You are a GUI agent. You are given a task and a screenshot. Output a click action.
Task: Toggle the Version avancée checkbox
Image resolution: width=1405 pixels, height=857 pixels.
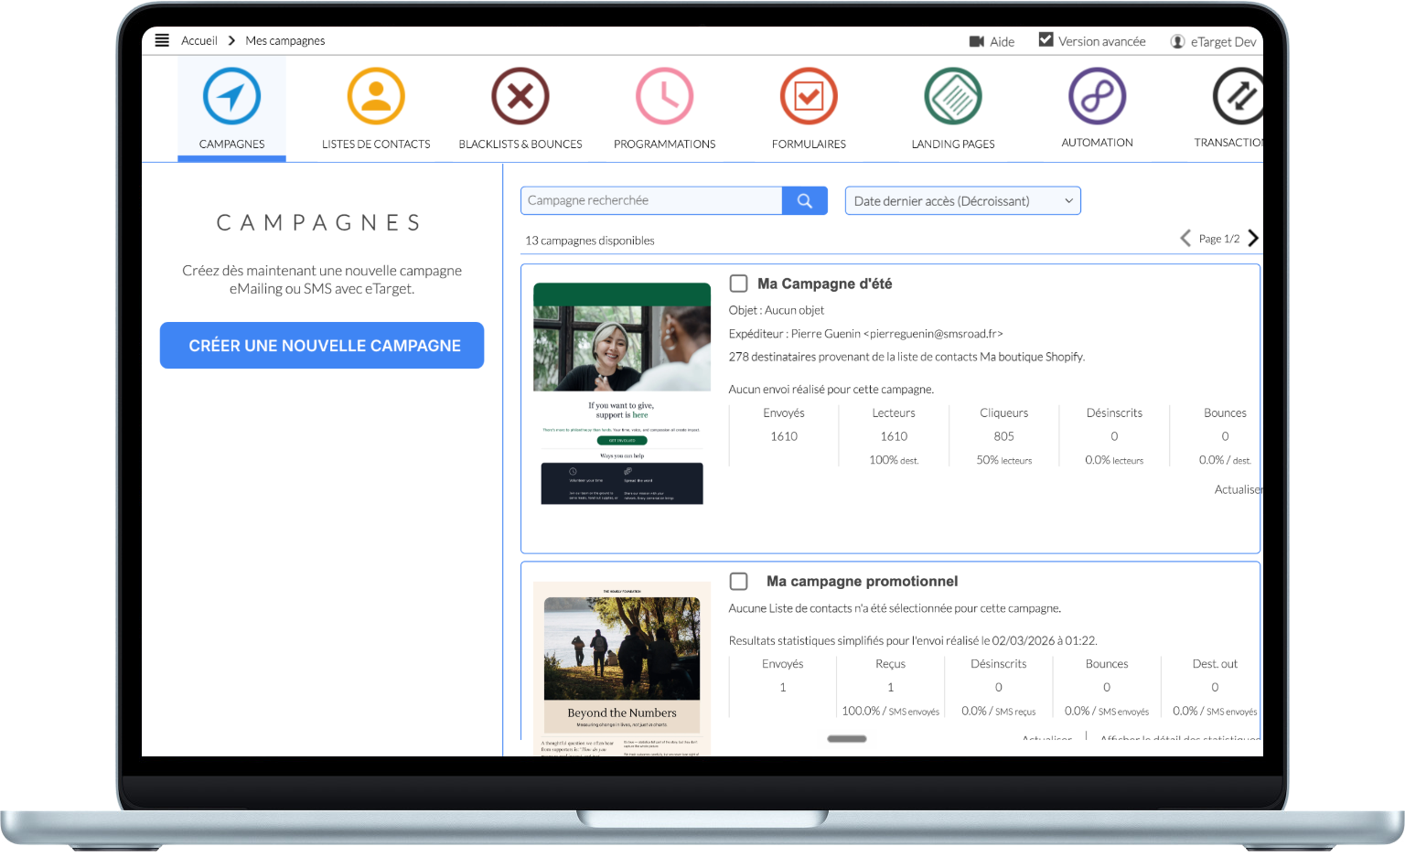[1046, 39]
